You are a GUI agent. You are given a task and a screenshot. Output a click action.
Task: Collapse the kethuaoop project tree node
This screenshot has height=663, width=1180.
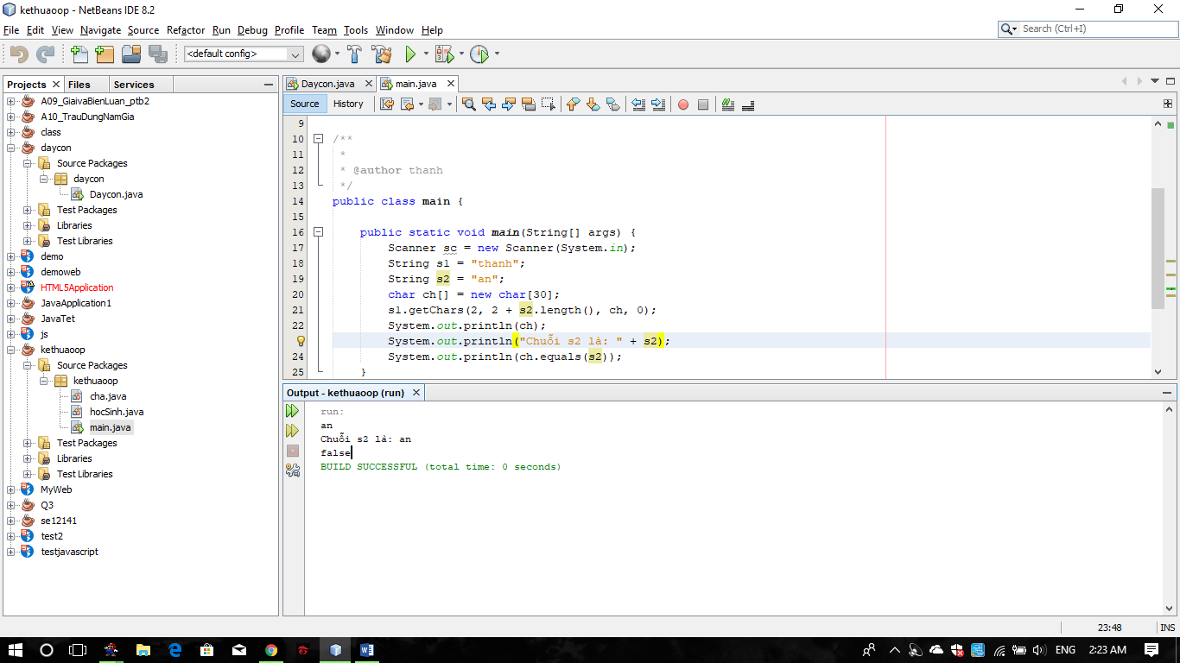(x=11, y=350)
